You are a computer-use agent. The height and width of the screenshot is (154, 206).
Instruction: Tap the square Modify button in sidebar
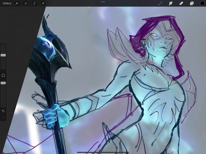(x=3, y=75)
